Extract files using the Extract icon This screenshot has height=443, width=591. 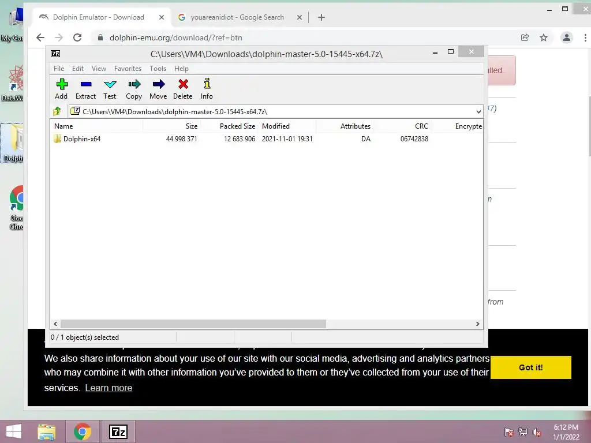click(85, 89)
